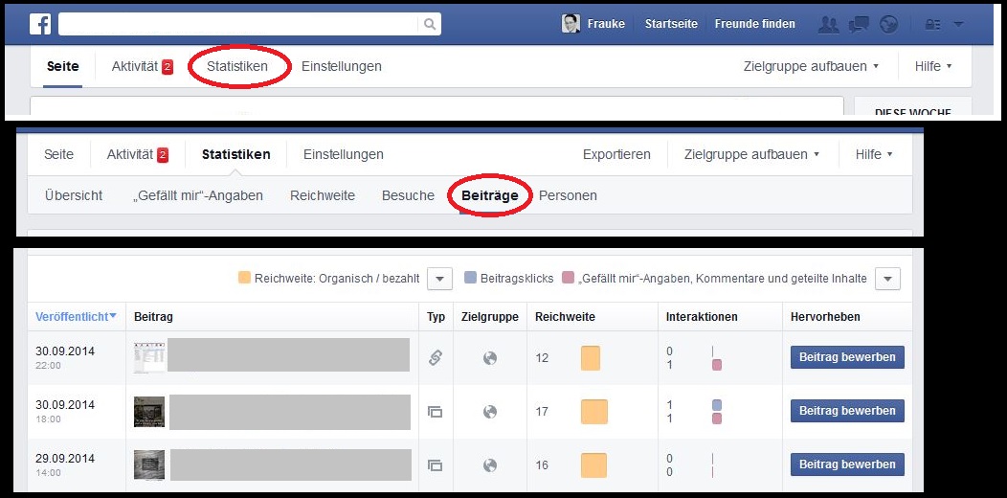
Task: Open Beiträge subtab
Action: click(489, 195)
